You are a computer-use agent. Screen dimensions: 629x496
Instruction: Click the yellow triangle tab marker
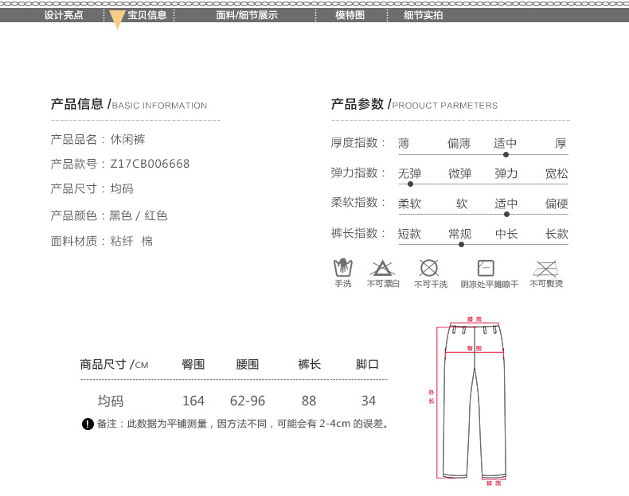(x=117, y=19)
